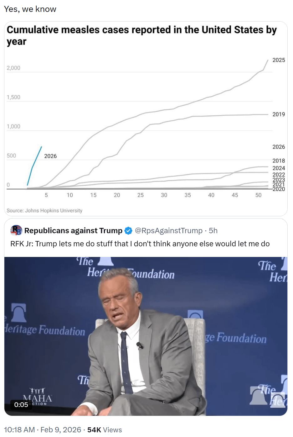Click the 54K Views count

click(105, 430)
